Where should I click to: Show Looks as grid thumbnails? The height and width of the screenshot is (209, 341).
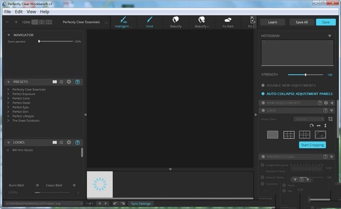coord(55,143)
